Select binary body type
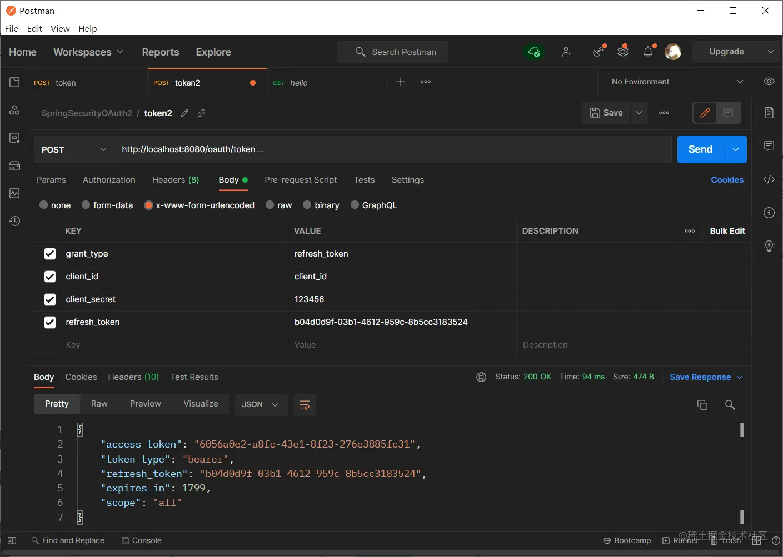Viewport: 783px width, 557px height. coord(307,205)
